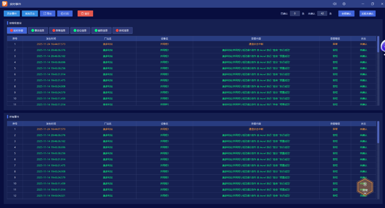Select the 实时告警 filter tab
The image size is (385, 208).
[17, 31]
